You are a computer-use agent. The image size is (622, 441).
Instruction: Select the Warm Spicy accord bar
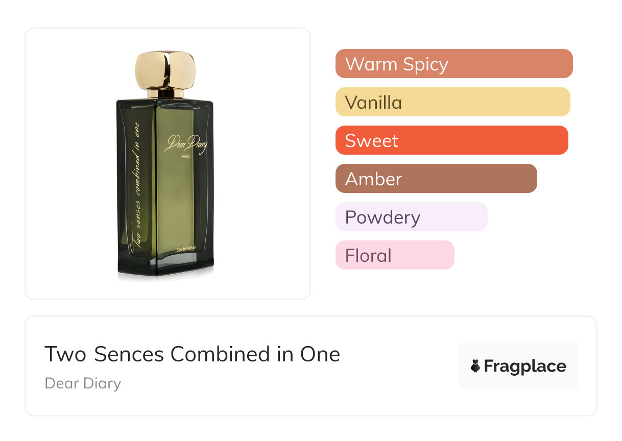(x=453, y=64)
